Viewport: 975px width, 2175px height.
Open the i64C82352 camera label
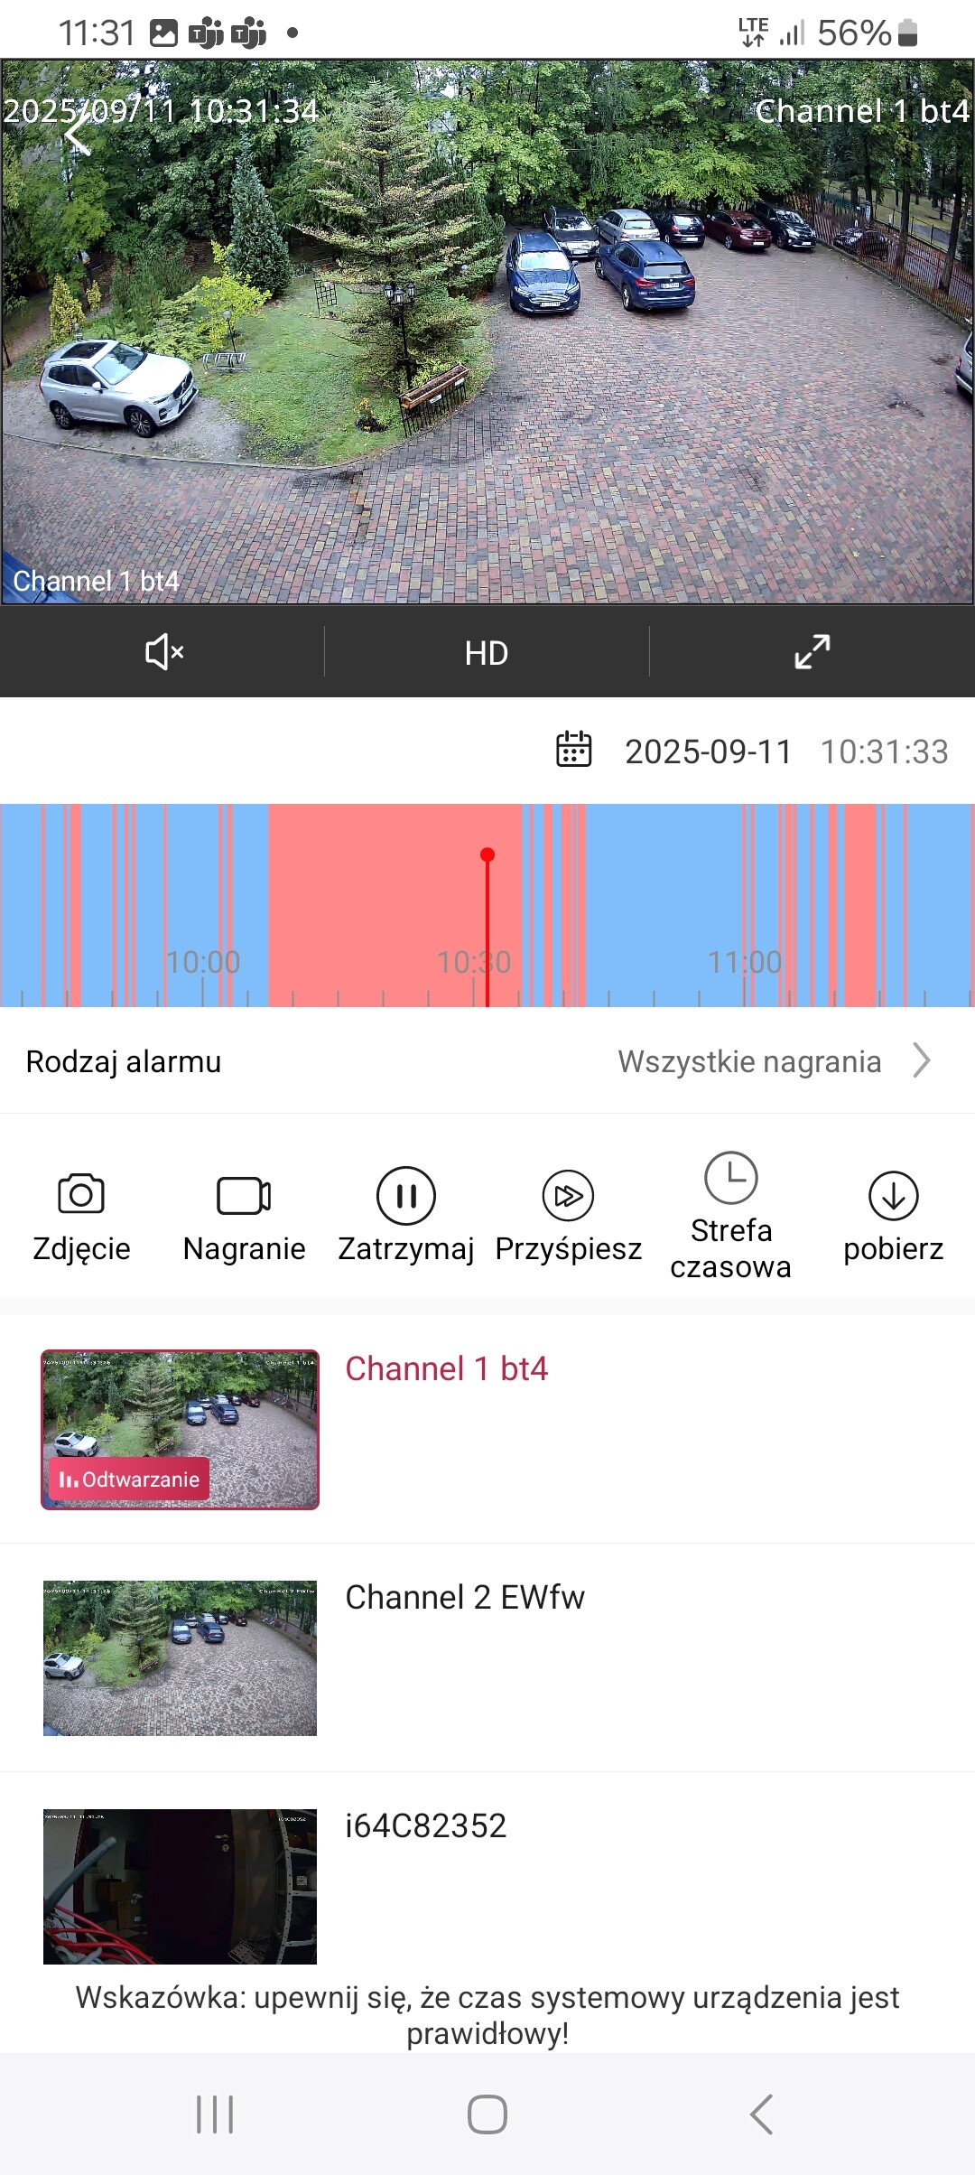tap(426, 1825)
